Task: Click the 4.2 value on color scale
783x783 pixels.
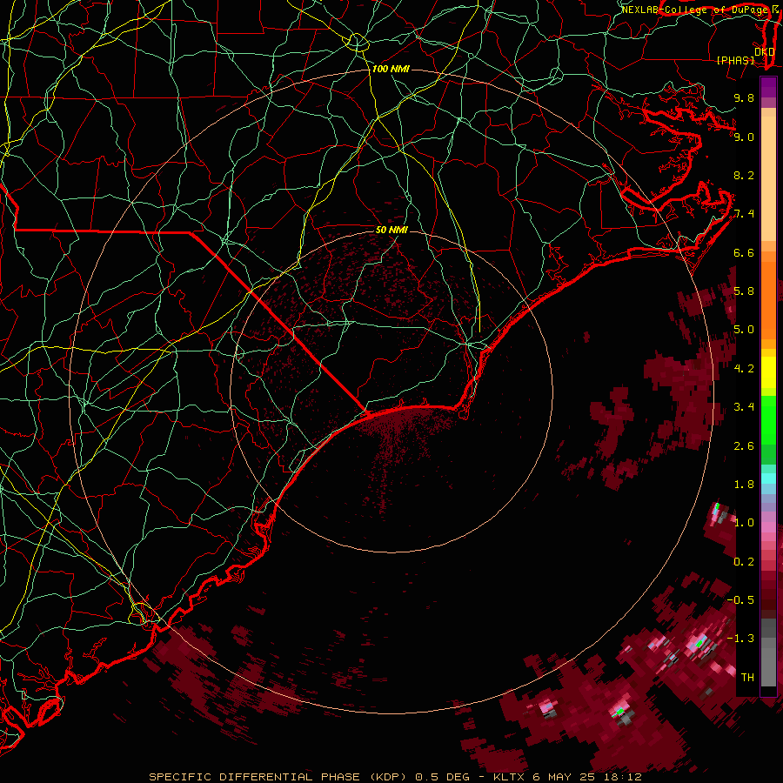Action: [x=744, y=369]
